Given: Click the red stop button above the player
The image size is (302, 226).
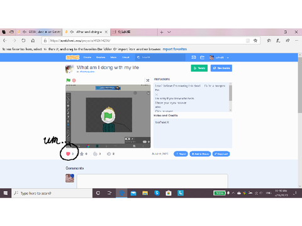Looking at the screenshot, I should tap(74, 80).
